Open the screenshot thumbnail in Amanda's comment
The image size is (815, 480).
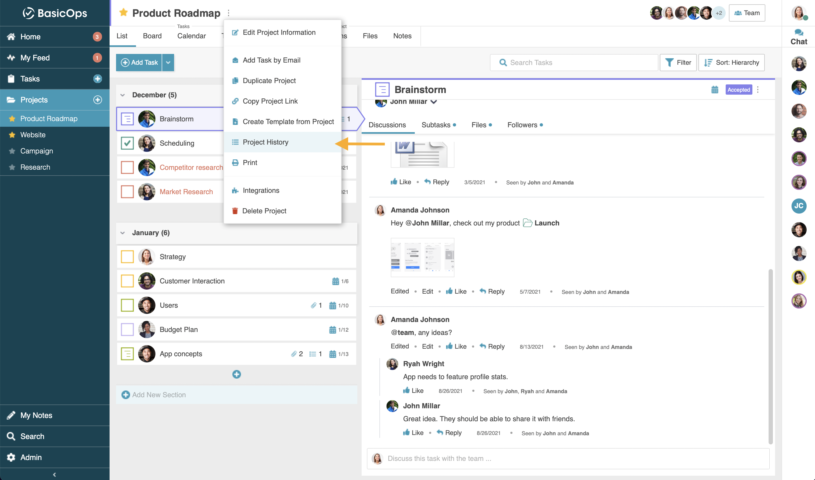point(422,257)
